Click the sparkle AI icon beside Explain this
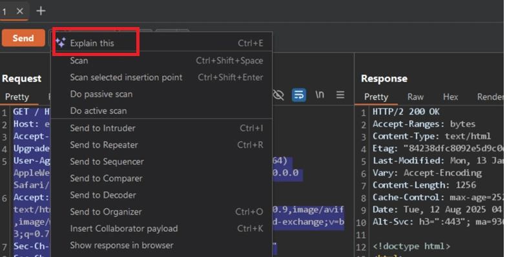The width and height of the screenshot is (507, 257). (x=61, y=43)
